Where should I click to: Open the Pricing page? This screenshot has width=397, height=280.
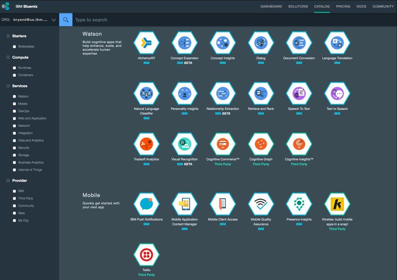pos(343,6)
